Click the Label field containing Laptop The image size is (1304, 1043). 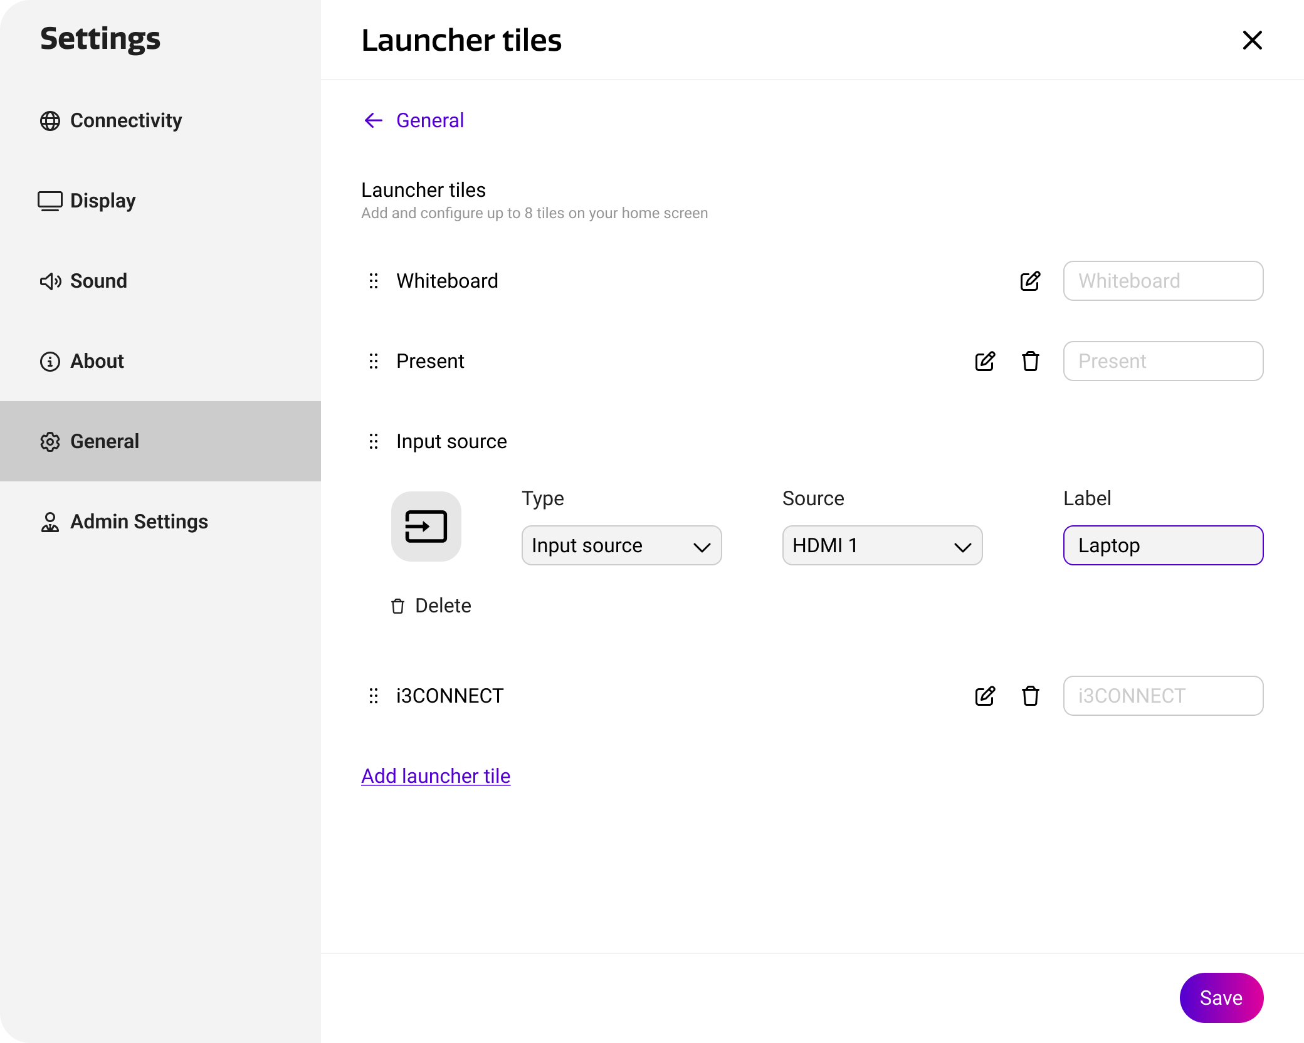[1163, 545]
